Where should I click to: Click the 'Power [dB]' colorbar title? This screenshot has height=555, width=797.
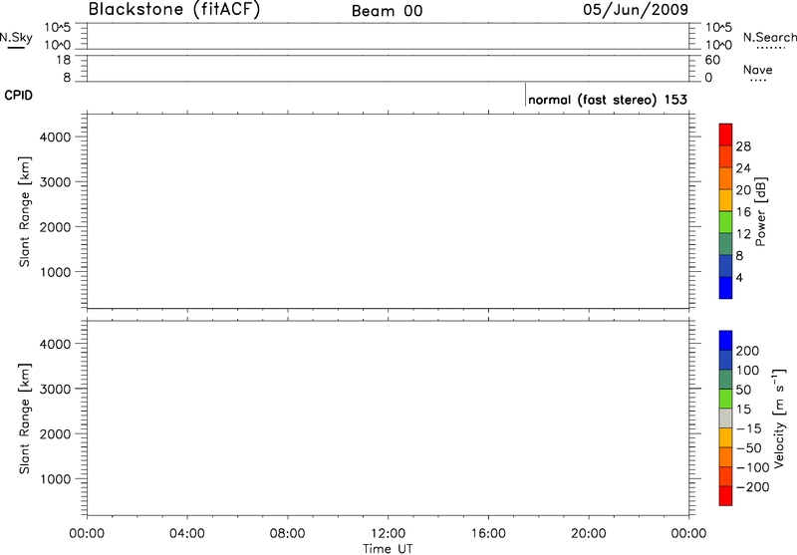(x=760, y=212)
